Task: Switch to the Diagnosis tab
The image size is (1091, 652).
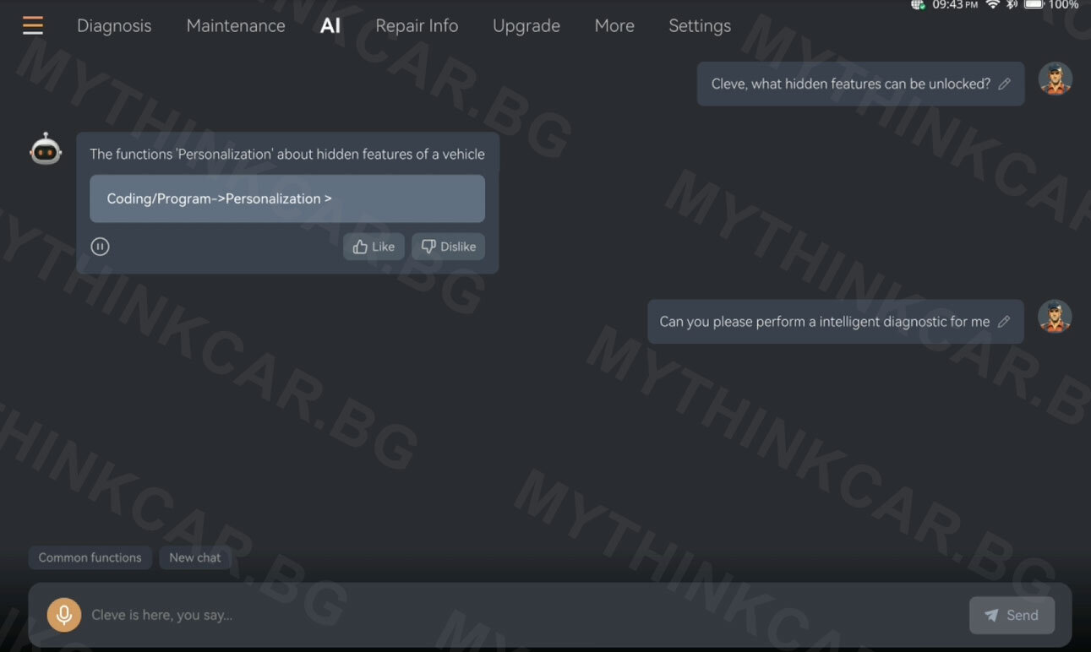Action: coord(114,26)
